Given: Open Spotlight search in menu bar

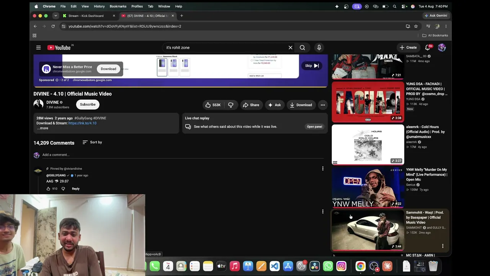Looking at the screenshot, I should click(395, 7).
